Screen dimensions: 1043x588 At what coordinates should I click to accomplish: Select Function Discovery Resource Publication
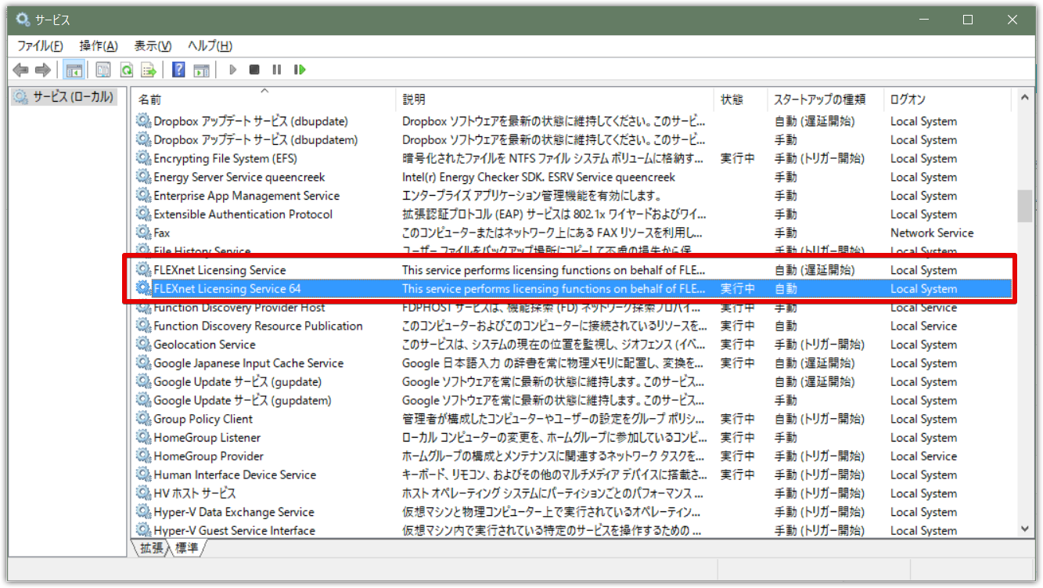coord(573,326)
